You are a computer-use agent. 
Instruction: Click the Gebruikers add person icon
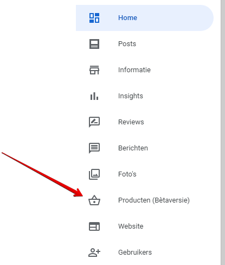click(x=94, y=253)
